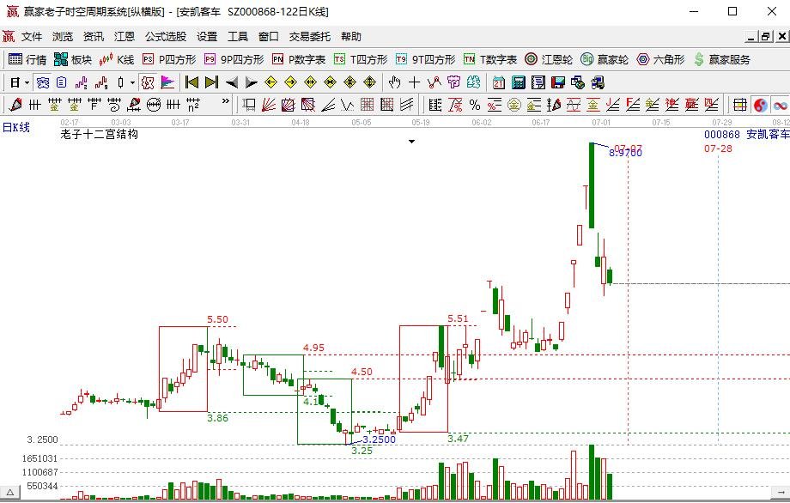
Task: Toggle the red yin-yang icon
Action: coord(760,105)
